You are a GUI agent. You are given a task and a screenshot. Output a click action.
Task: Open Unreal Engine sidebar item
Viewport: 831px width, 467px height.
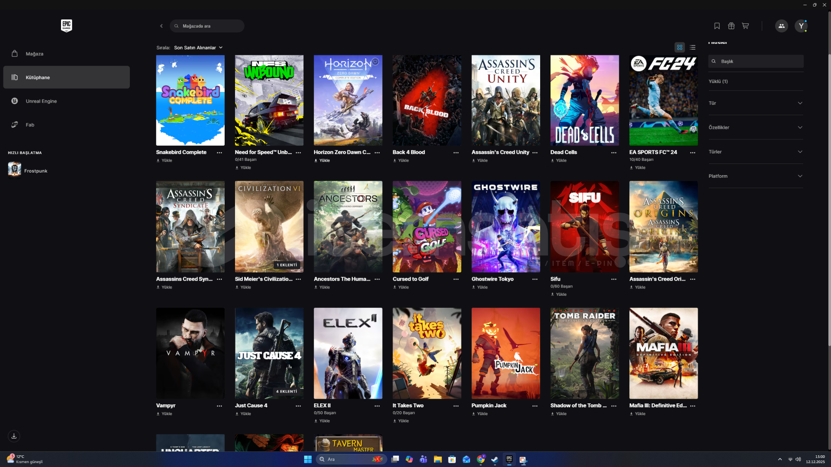point(41,101)
